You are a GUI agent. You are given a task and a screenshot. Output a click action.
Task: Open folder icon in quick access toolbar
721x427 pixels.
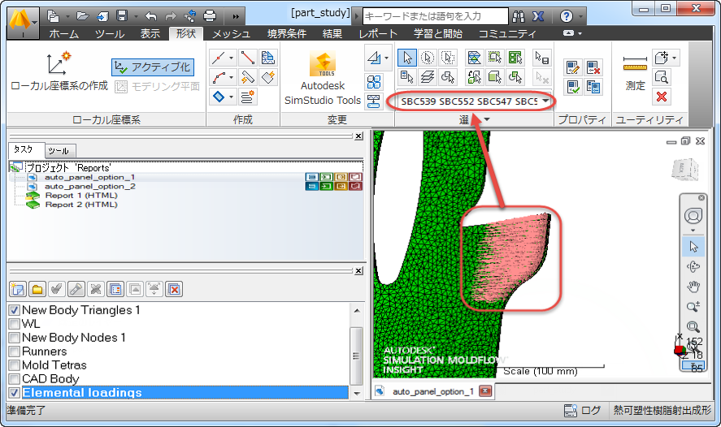83,16
